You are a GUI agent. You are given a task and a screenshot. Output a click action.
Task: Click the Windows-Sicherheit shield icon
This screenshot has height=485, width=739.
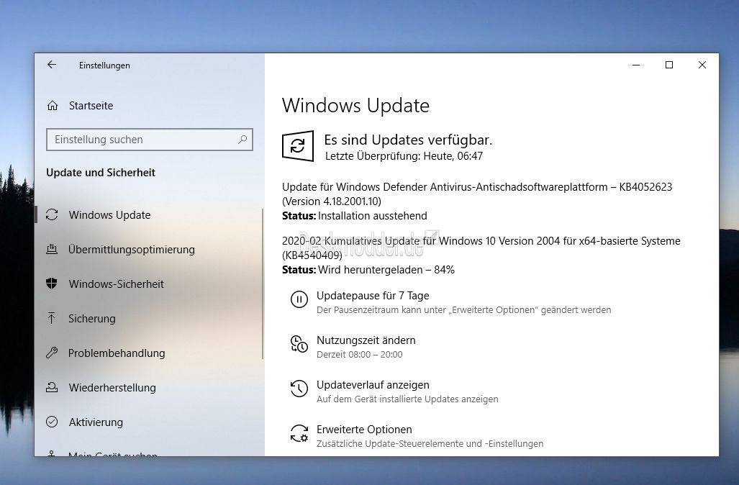point(52,284)
